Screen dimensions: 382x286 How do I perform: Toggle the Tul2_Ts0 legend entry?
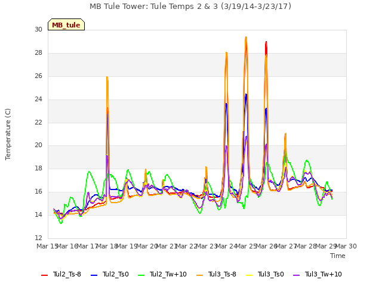pos(110,274)
